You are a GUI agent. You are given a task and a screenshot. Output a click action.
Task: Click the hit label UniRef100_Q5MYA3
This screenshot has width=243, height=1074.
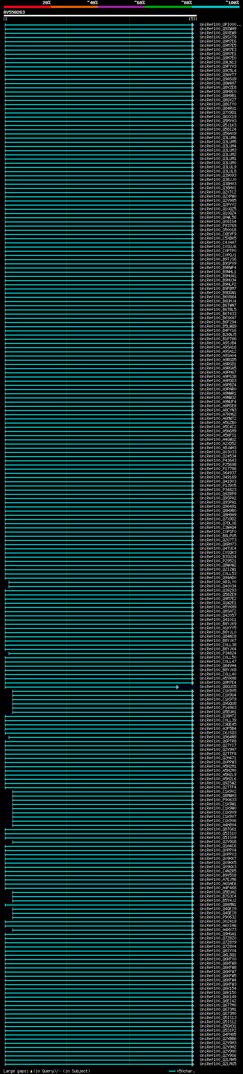pyautogui.click(x=218, y=121)
